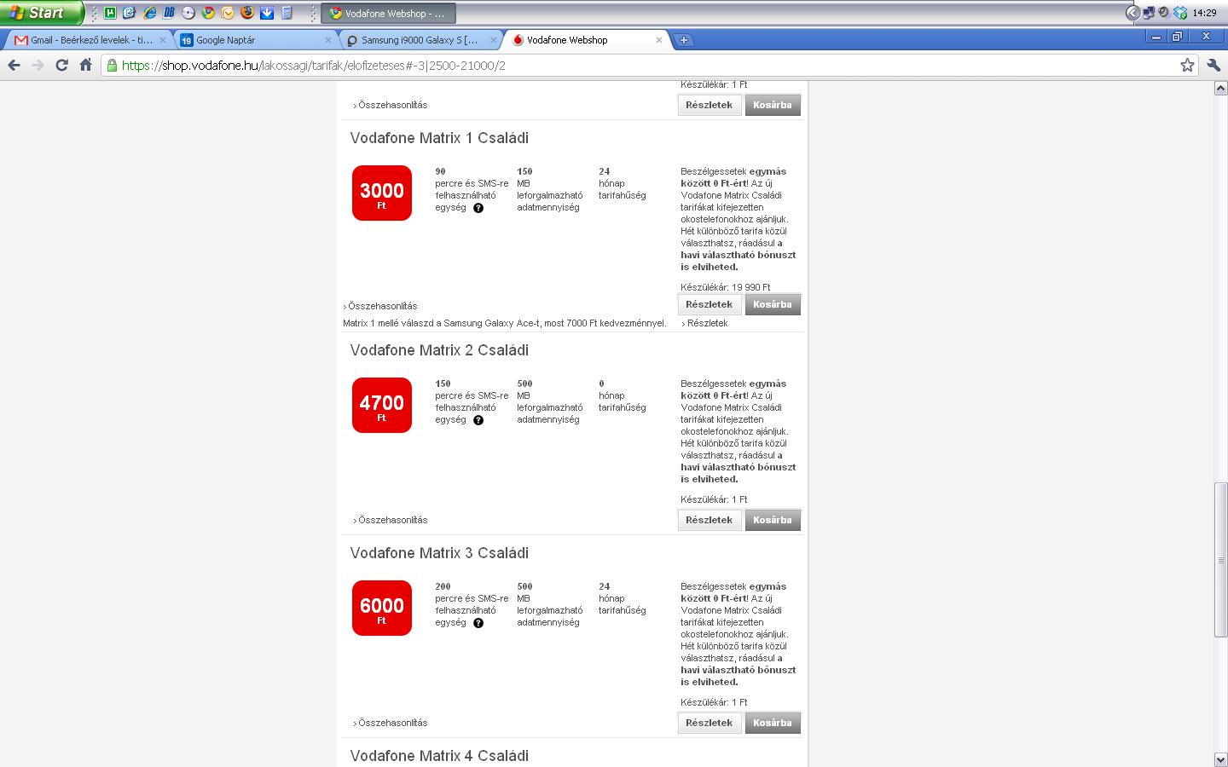This screenshot has width=1228, height=767.
Task: Close the Samsung i9000 Galaxy S tab
Action: [x=493, y=40]
